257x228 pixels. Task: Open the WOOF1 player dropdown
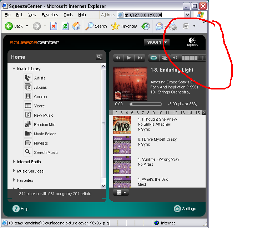click(157, 42)
